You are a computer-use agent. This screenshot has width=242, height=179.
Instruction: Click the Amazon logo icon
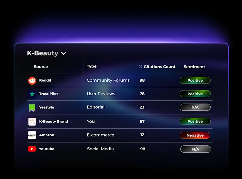click(x=32, y=135)
